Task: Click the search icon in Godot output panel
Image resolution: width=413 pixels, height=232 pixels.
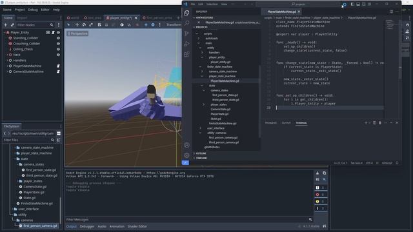Action: 324,179
